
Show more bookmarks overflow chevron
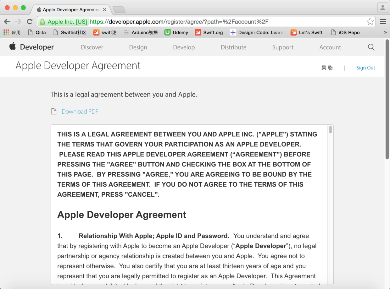click(385, 32)
